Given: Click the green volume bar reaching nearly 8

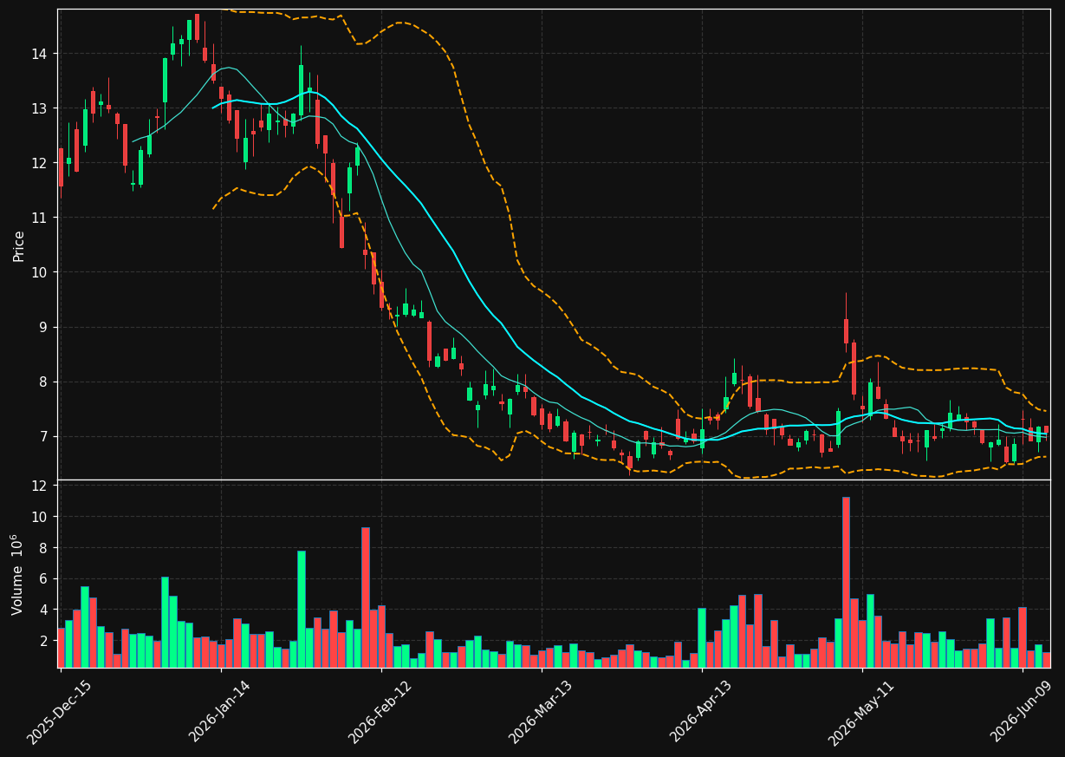Looking at the screenshot, I should (x=302, y=609).
